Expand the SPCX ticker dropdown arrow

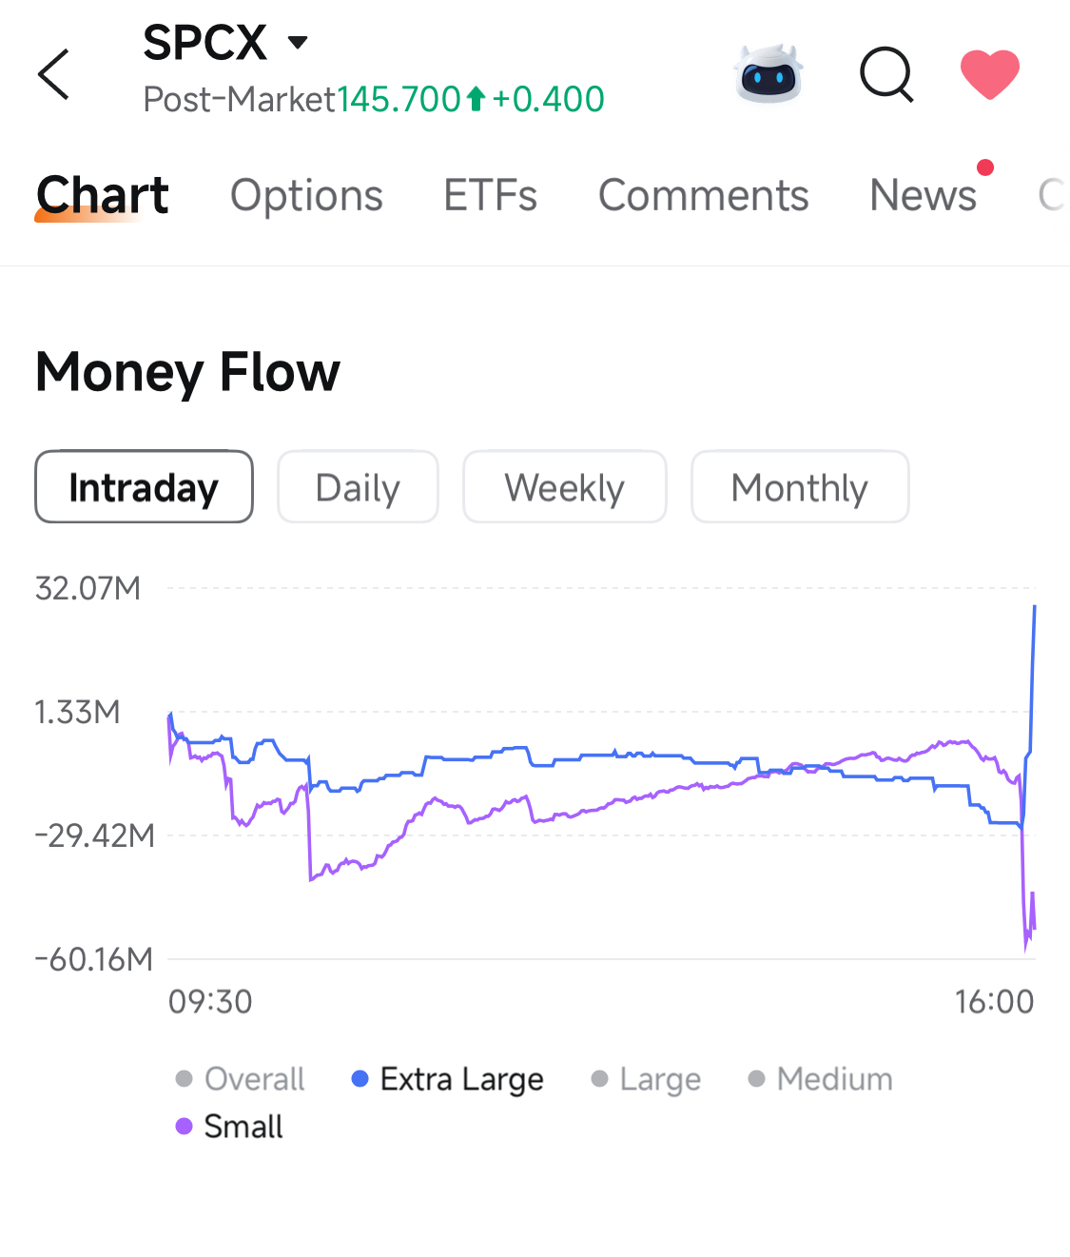click(x=298, y=42)
